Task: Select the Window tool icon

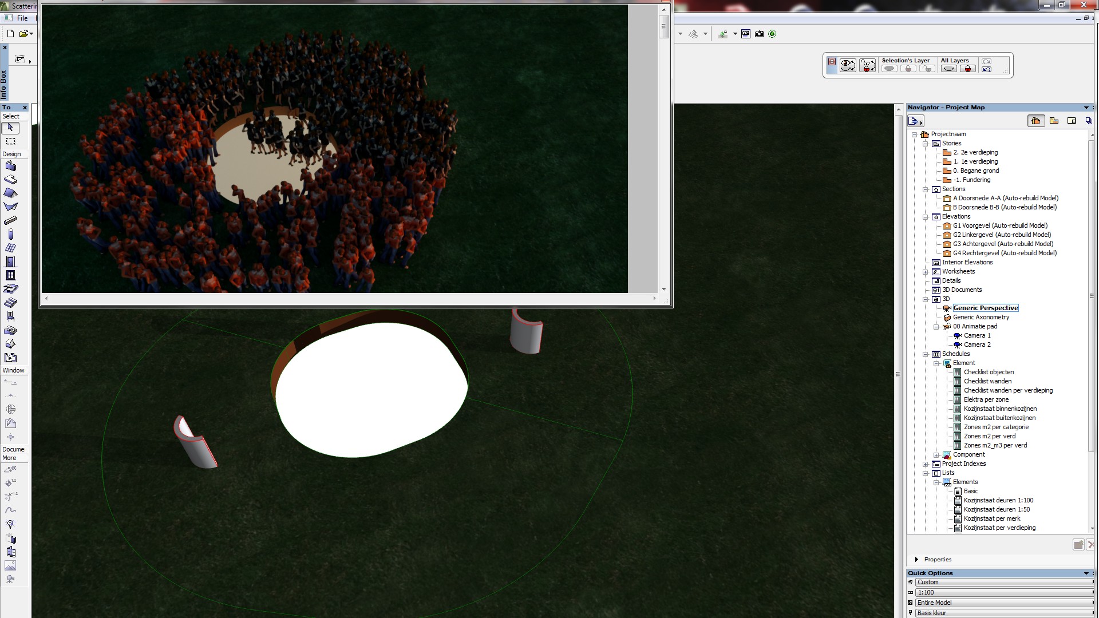Action: [10, 275]
